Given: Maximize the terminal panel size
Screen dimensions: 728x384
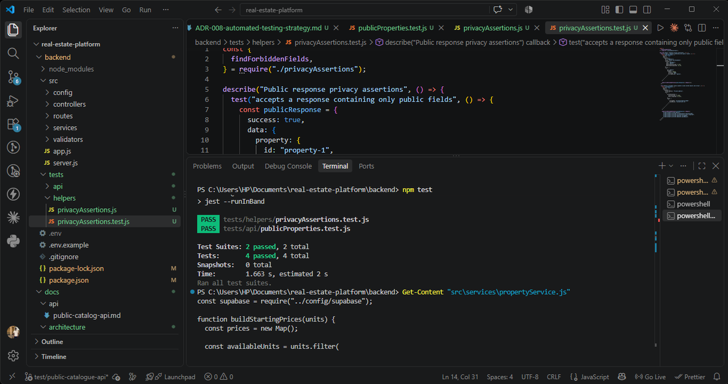Looking at the screenshot, I should tap(702, 166).
